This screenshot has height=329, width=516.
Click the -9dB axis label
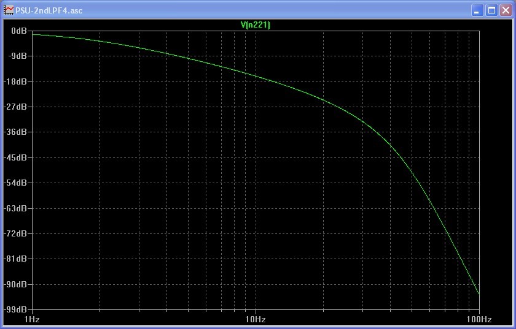(x=17, y=56)
